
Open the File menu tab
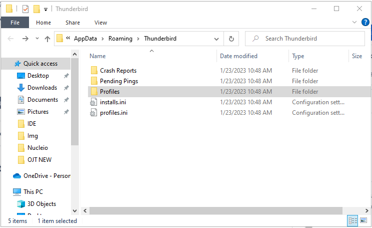click(15, 23)
